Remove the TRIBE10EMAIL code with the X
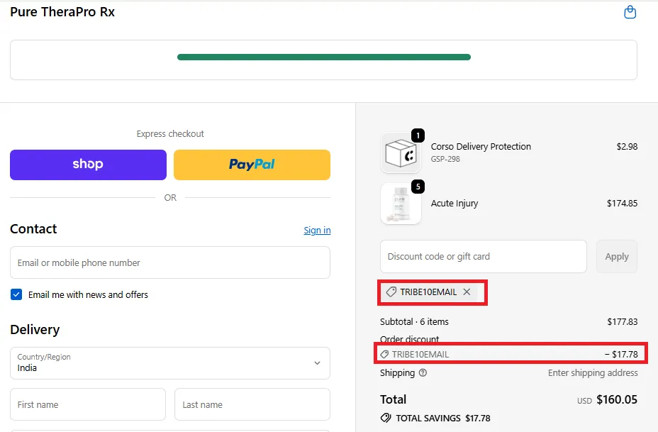 click(x=467, y=292)
